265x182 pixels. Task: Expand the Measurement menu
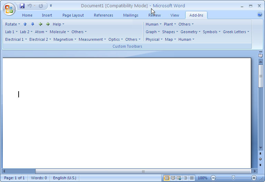point(92,39)
